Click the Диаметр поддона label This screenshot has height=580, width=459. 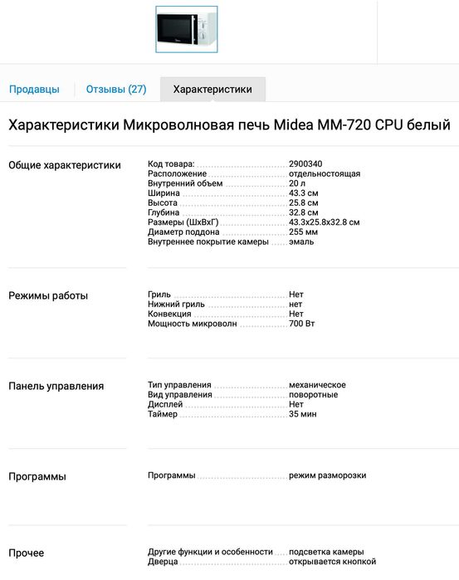click(183, 232)
